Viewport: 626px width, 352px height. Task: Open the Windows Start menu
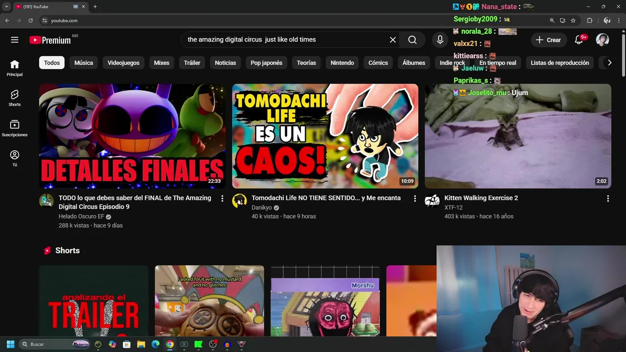tap(10, 344)
